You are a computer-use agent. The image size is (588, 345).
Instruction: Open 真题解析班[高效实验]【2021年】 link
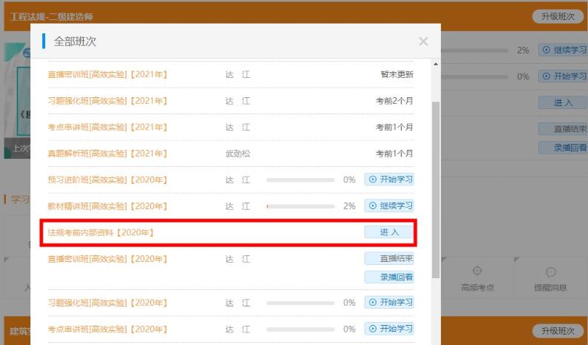[108, 154]
